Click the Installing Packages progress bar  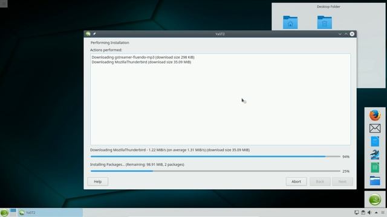[215, 171]
